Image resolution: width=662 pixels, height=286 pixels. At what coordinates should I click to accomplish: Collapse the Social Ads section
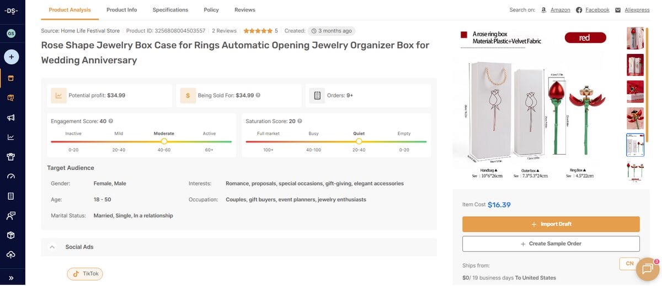52,247
